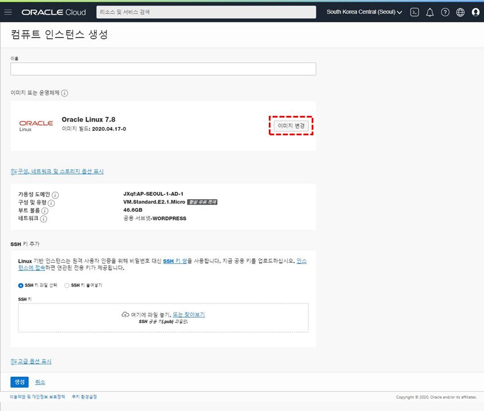Screen dimensions: 484x411
Task: Click the Oracle Linux 7.8 title
Action: coord(88,119)
